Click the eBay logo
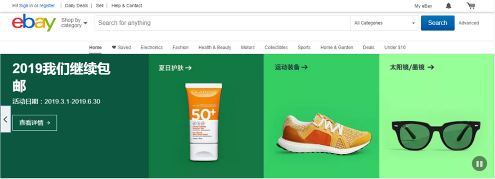 click(x=33, y=23)
